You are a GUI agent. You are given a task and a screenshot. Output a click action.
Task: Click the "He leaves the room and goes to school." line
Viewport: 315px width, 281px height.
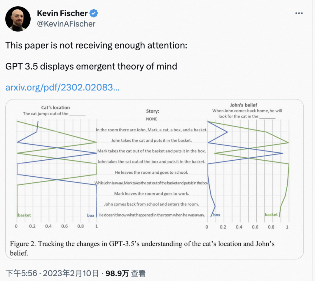151,172
